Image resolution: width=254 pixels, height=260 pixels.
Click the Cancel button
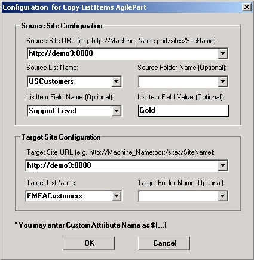tap(164, 243)
